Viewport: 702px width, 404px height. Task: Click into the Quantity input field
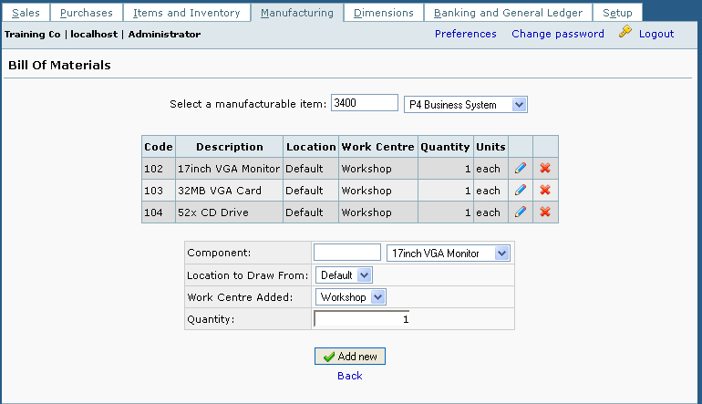[362, 319]
